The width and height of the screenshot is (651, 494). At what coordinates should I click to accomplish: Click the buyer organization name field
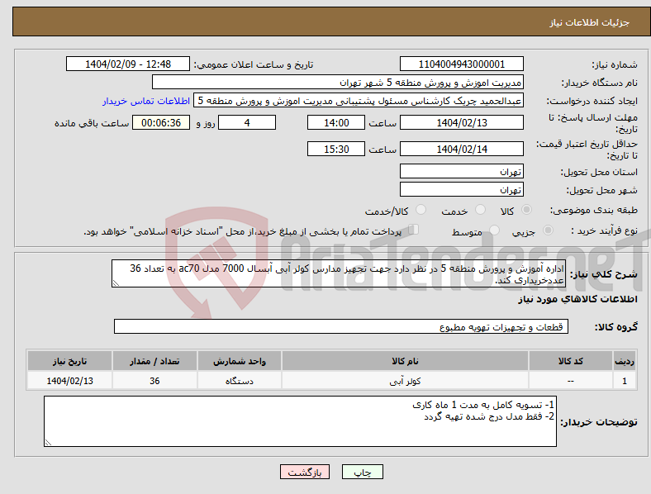[338, 82]
